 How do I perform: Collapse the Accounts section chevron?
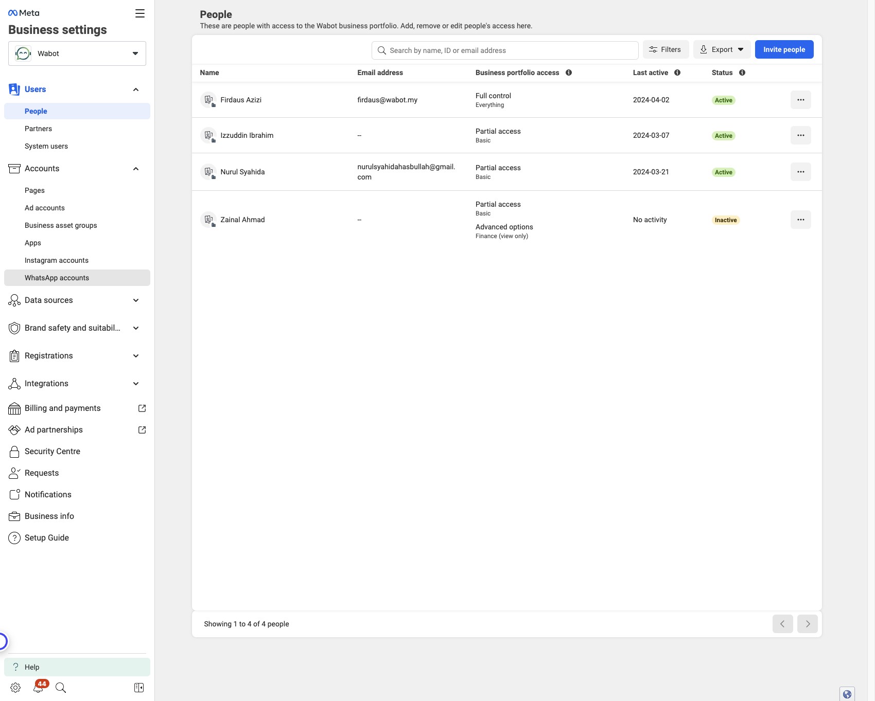(x=136, y=169)
